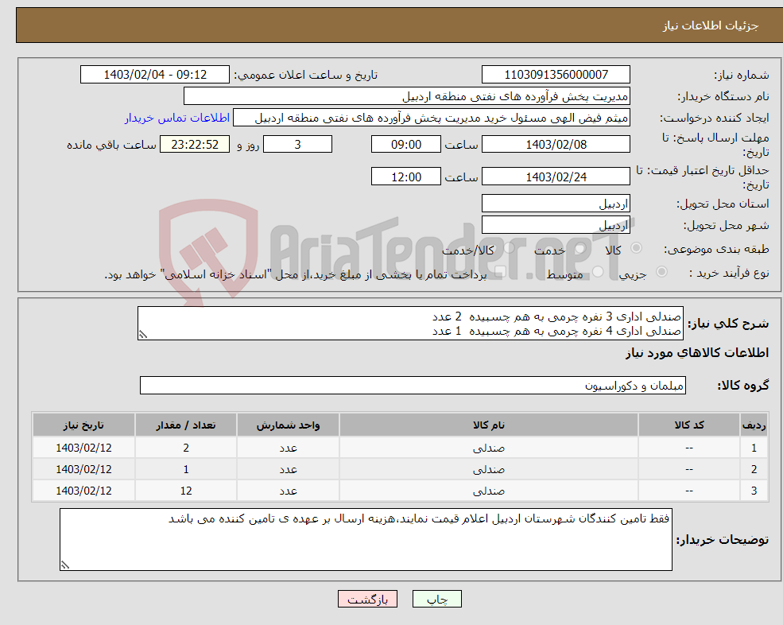
Task: Click the ردیف column header
Action: click(x=754, y=425)
